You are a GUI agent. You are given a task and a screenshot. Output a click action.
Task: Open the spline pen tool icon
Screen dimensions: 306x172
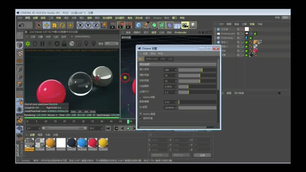coord(146,25)
